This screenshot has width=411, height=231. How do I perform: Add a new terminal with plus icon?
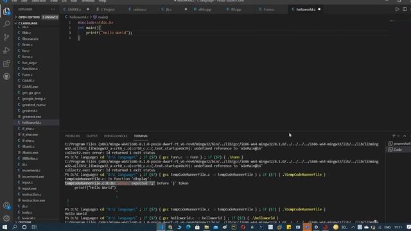tap(394, 136)
